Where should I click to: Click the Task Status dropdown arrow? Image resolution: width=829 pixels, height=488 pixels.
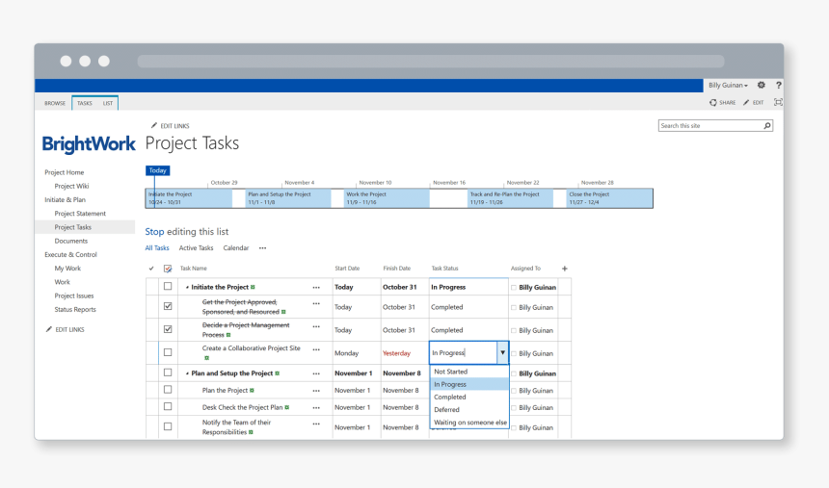[502, 353]
